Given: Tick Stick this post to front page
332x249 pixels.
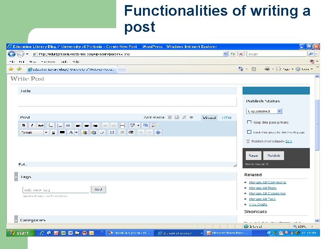Looking at the screenshot, I should 249,132.
